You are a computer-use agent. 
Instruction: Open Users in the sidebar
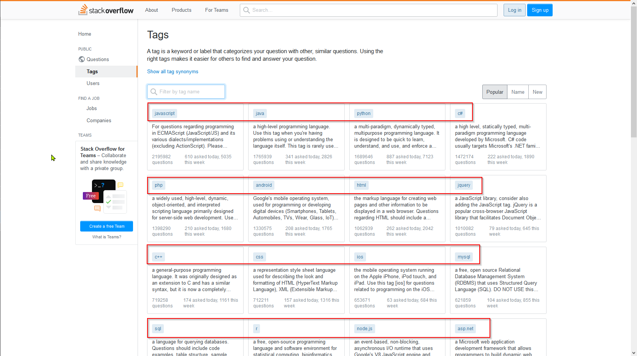[93, 83]
